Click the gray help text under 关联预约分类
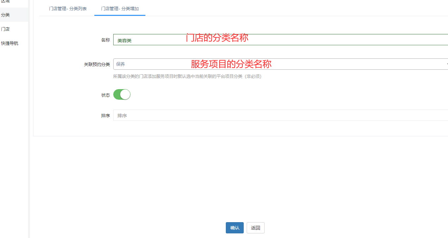The image size is (448, 238). pyautogui.click(x=187, y=76)
